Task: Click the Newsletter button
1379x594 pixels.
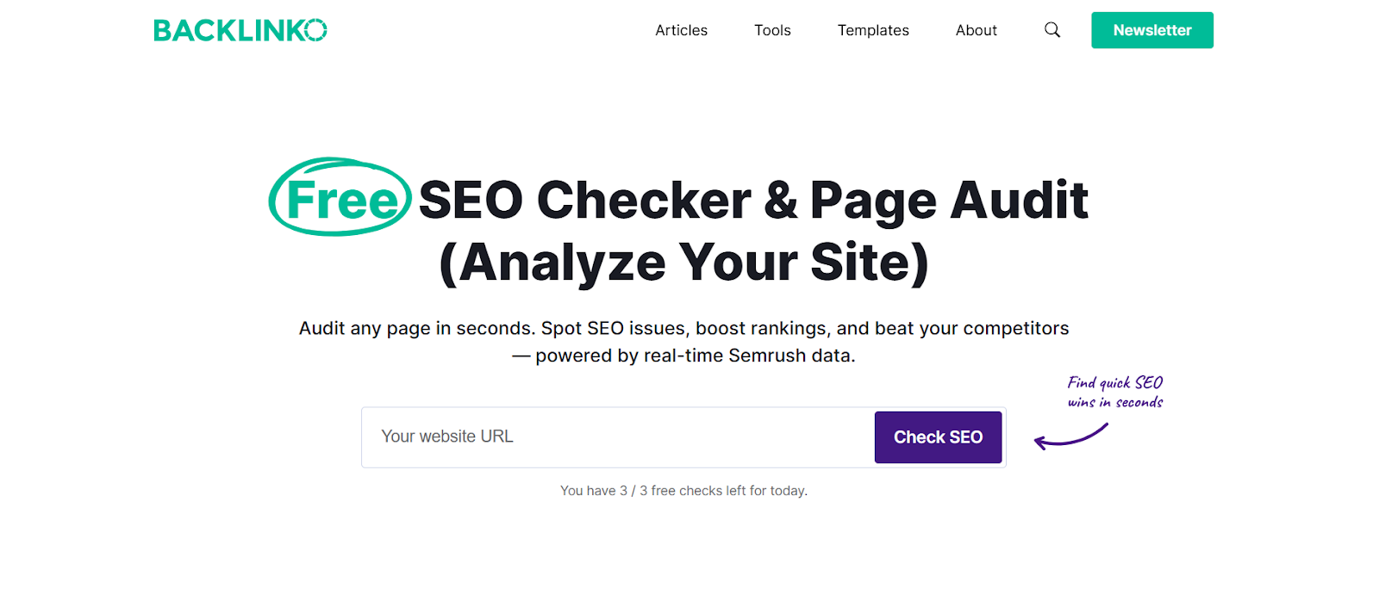Action: (1151, 29)
